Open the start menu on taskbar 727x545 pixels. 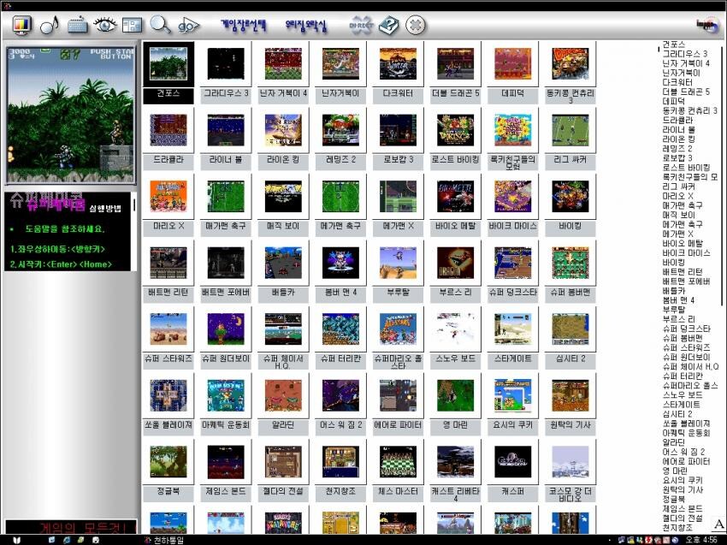(16, 541)
